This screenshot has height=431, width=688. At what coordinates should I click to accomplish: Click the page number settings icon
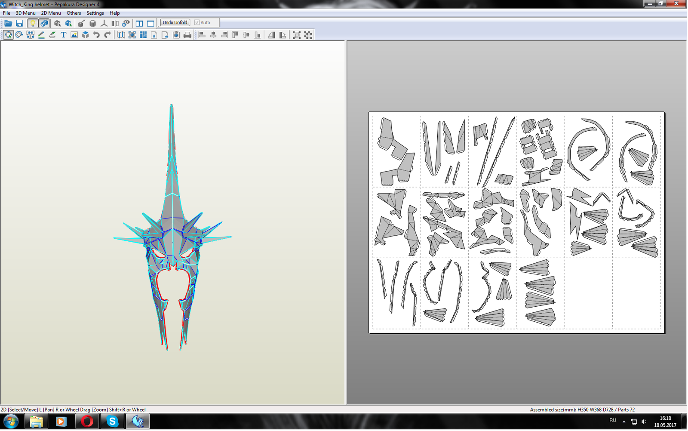[154, 35]
